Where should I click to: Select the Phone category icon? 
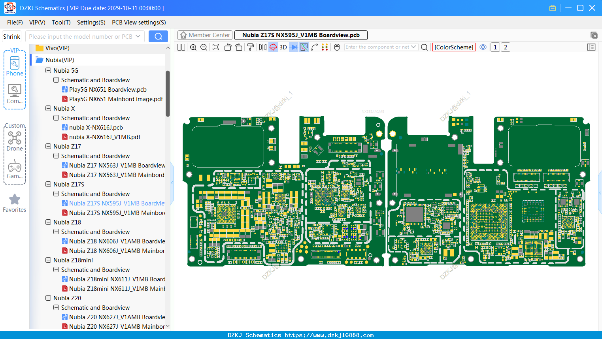tap(15, 66)
